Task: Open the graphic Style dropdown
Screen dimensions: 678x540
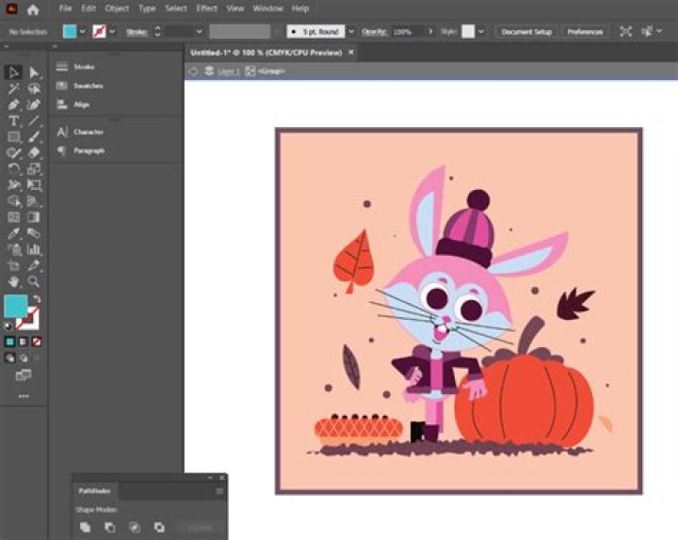Action: (481, 32)
